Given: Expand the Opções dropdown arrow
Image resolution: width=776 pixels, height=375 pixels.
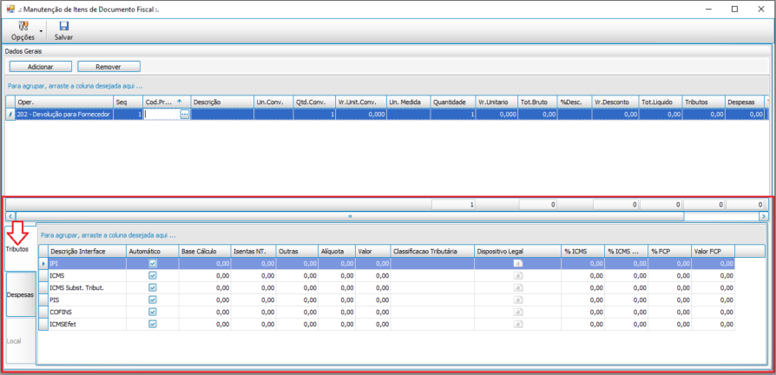Looking at the screenshot, I should tap(41, 31).
